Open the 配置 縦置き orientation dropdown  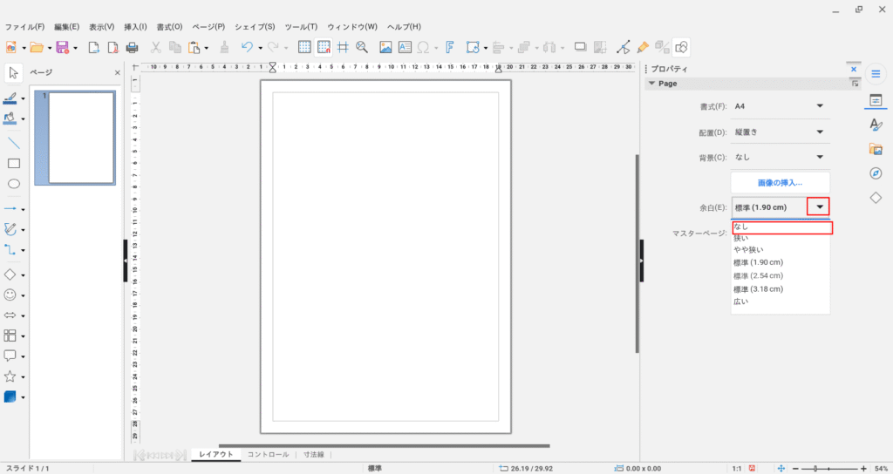[x=781, y=132]
